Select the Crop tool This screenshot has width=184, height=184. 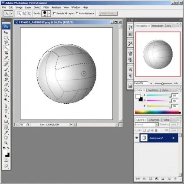(6, 53)
